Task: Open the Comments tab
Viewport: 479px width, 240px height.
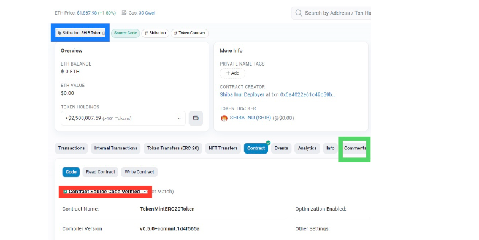Action: [354, 148]
